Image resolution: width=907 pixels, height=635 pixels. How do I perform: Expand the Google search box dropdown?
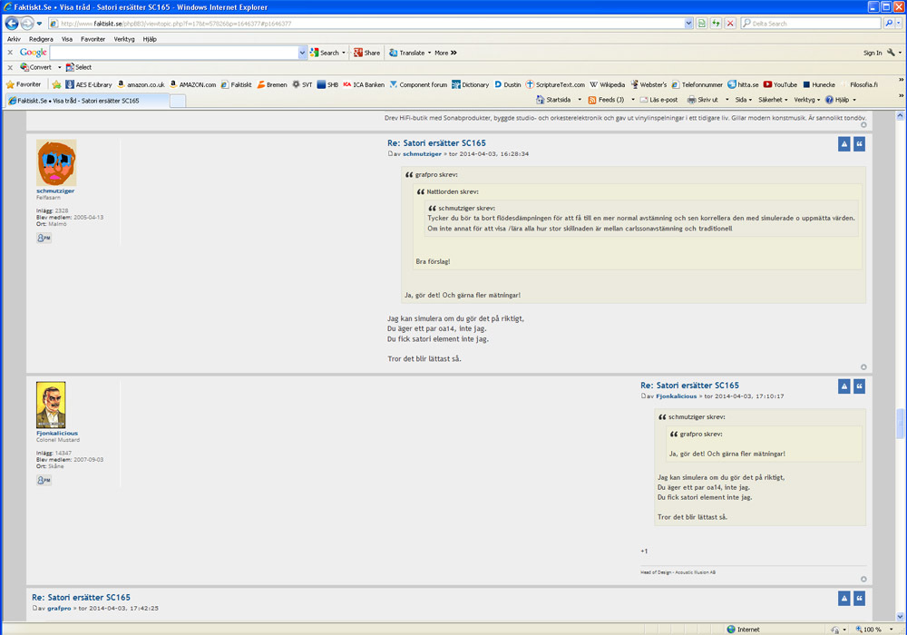coord(303,53)
